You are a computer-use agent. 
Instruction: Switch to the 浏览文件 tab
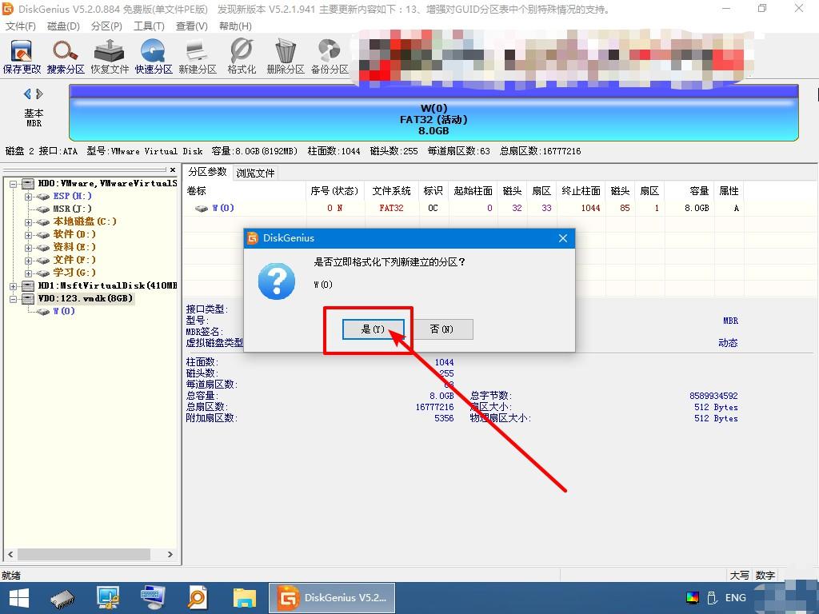[x=256, y=172]
